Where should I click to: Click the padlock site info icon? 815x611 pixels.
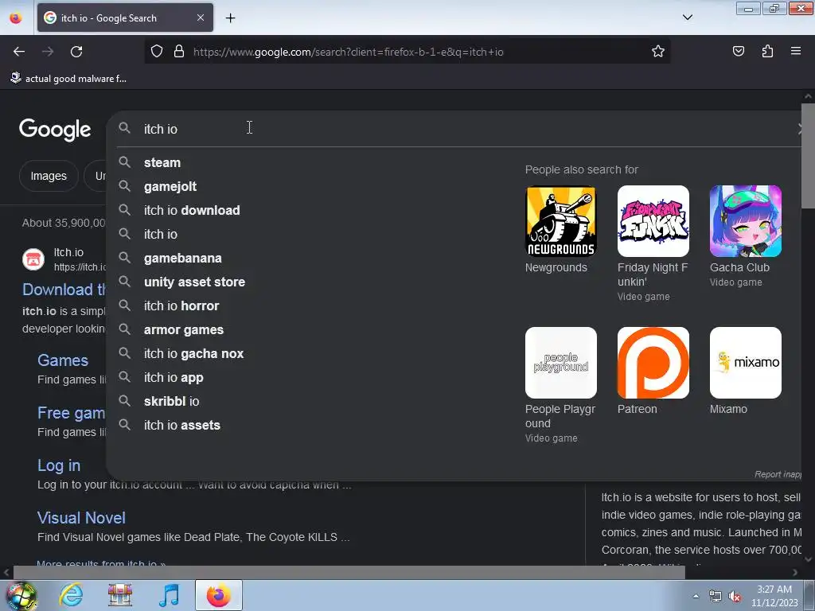pos(179,52)
